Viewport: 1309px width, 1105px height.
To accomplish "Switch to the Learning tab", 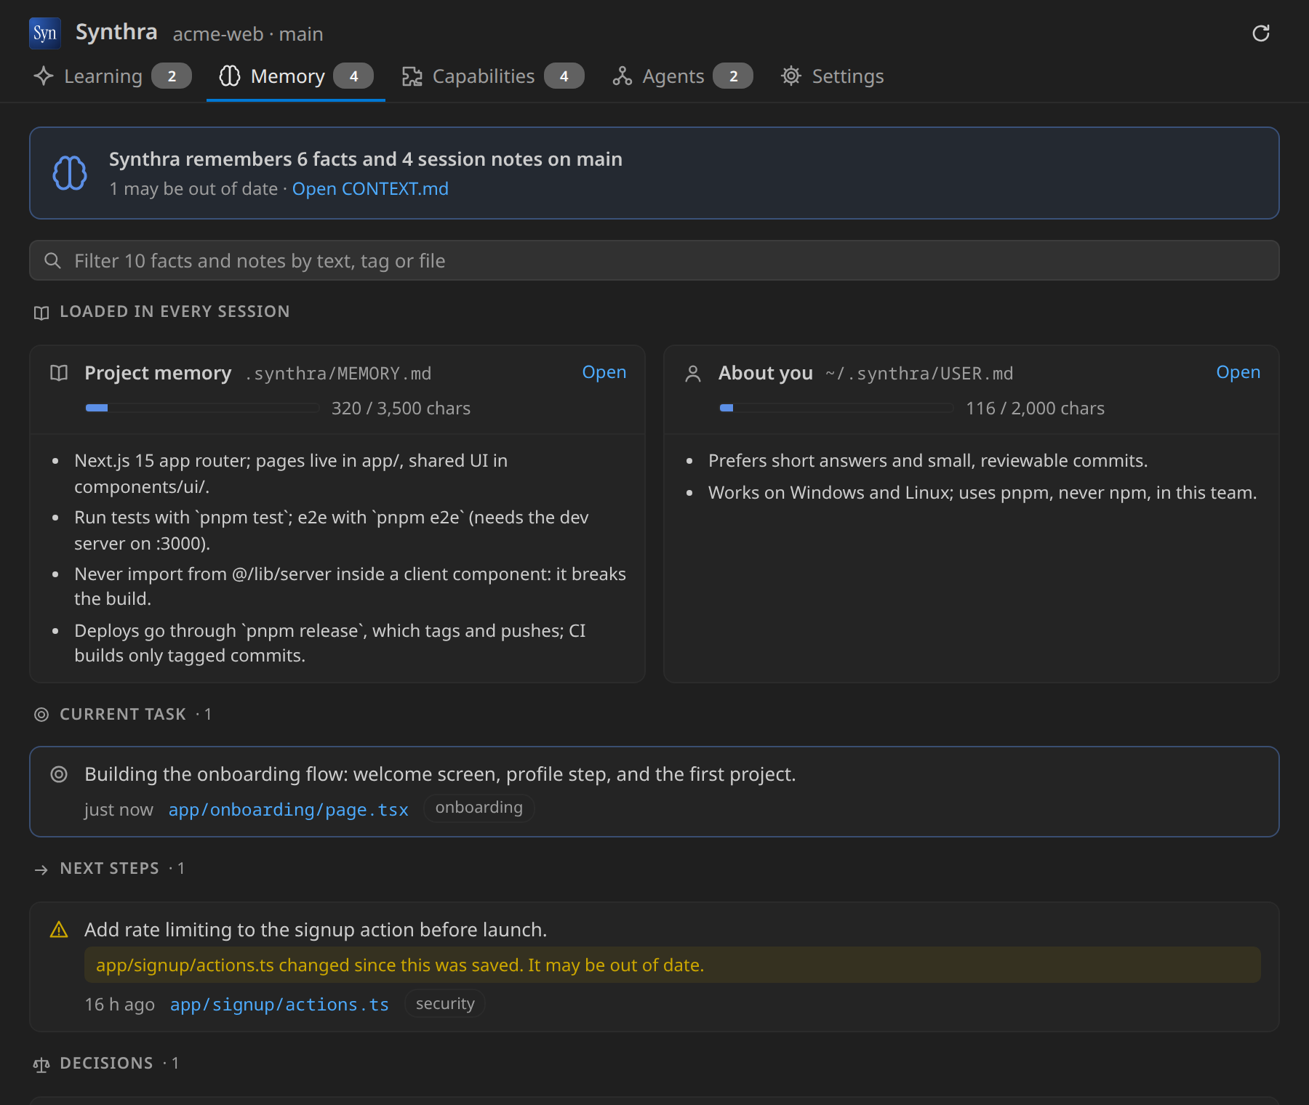I will (x=113, y=76).
